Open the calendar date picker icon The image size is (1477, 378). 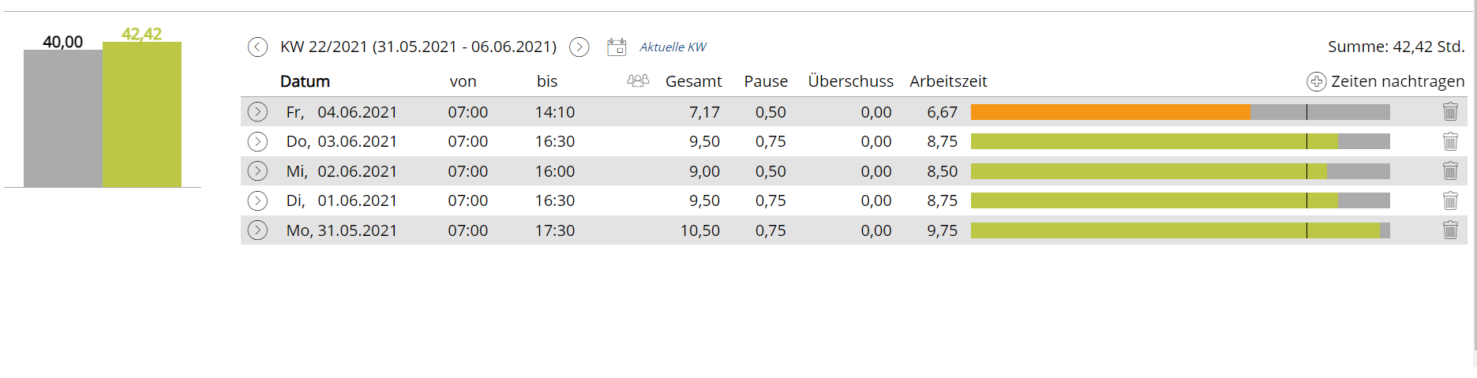tap(617, 47)
